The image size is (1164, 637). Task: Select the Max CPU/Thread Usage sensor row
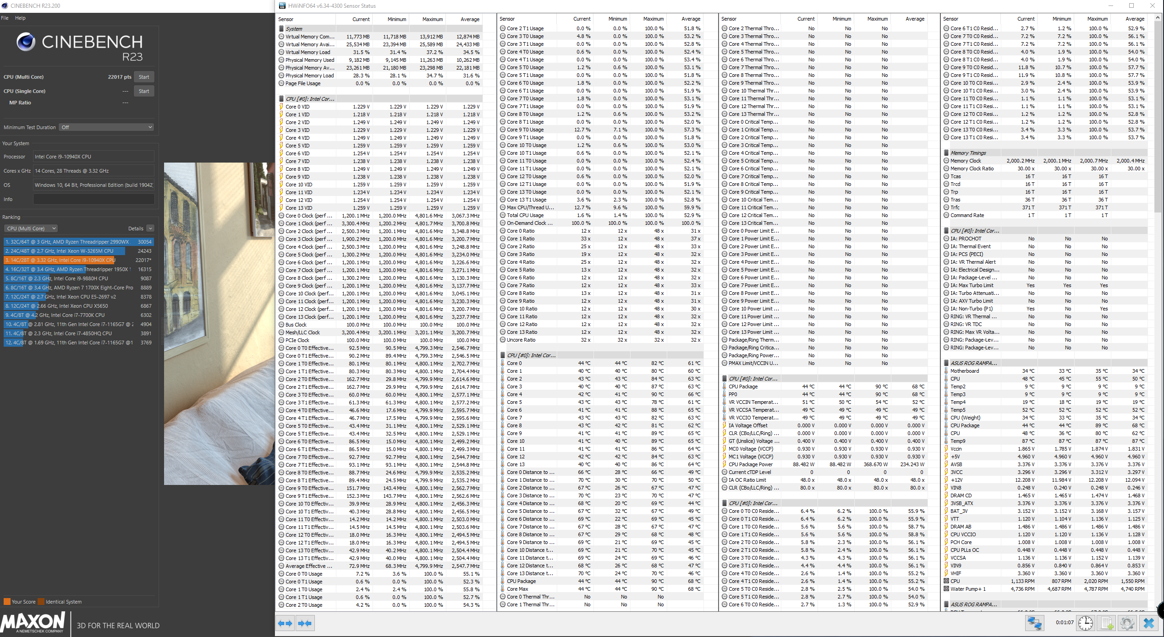(601, 207)
